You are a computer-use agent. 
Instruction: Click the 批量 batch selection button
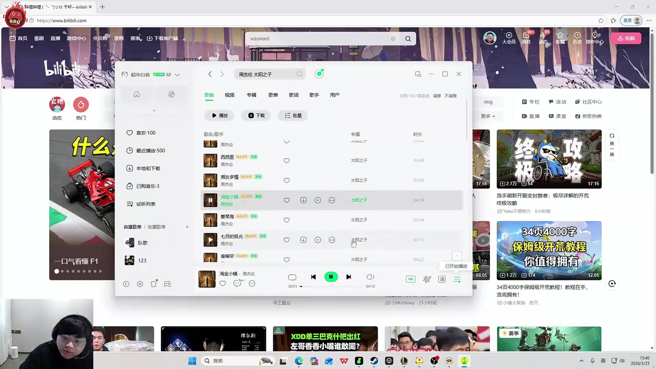point(293,115)
